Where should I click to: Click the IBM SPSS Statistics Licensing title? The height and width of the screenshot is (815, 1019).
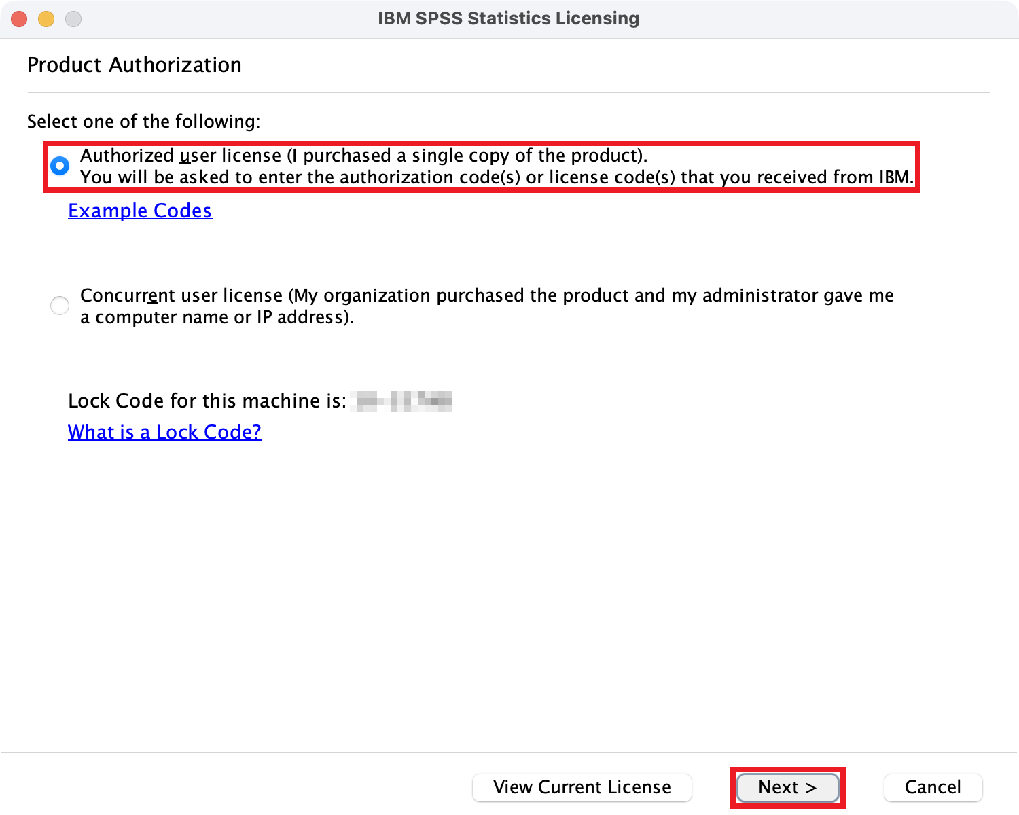click(x=509, y=18)
